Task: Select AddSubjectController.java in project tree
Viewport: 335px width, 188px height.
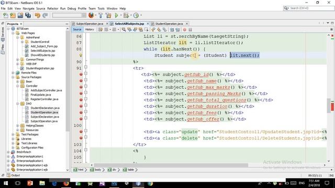Action: click(x=46, y=90)
